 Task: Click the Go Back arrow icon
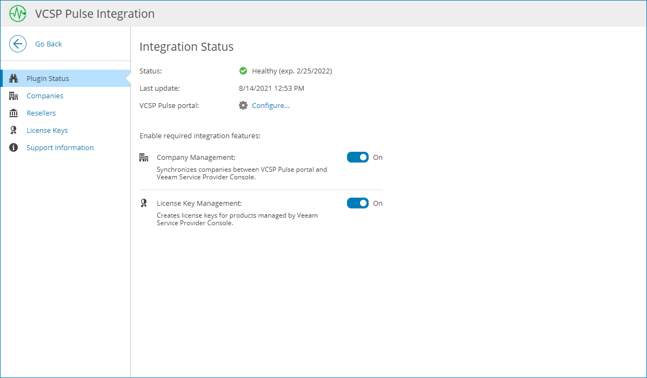[x=18, y=44]
